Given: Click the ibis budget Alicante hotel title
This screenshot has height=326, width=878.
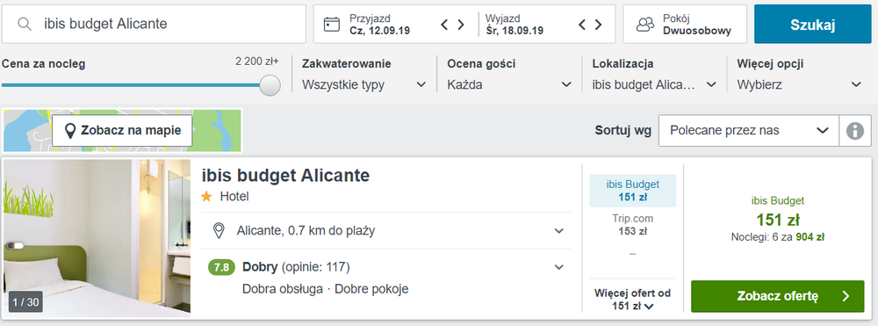Looking at the screenshot, I should (285, 176).
